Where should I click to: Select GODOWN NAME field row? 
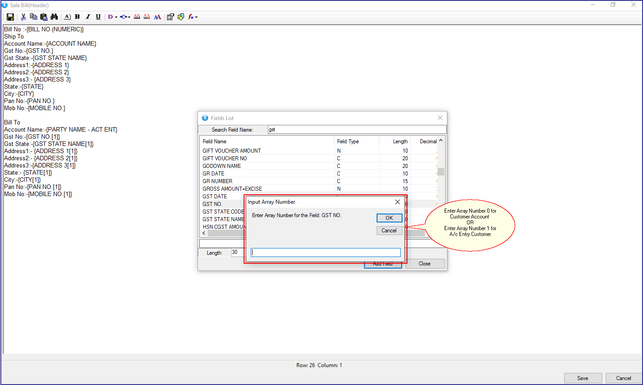pos(319,166)
